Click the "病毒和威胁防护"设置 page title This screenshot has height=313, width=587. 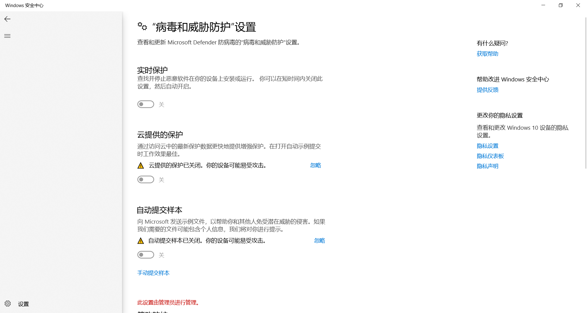point(204,27)
